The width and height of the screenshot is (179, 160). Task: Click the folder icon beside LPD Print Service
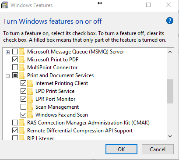(30, 91)
